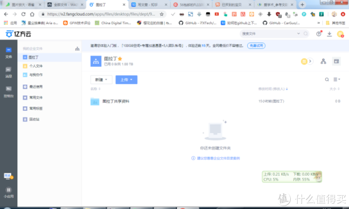Click the org structure icon beside 我的企业文件

[77, 49]
